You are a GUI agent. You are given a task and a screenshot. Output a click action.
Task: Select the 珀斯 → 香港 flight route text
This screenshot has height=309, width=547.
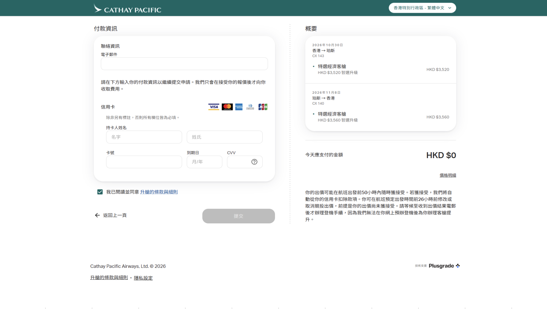[323, 98]
